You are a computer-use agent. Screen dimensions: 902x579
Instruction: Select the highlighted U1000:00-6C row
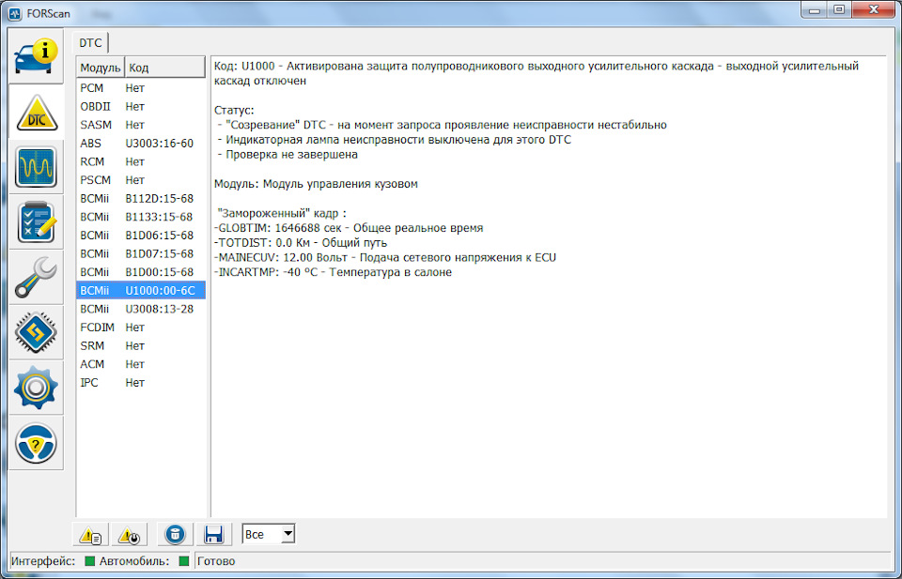coord(141,290)
